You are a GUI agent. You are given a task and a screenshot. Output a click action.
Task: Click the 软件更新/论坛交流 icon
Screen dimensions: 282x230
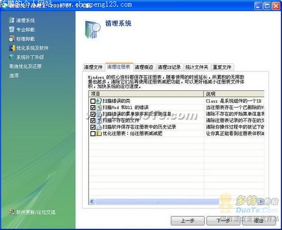[x=12, y=212]
